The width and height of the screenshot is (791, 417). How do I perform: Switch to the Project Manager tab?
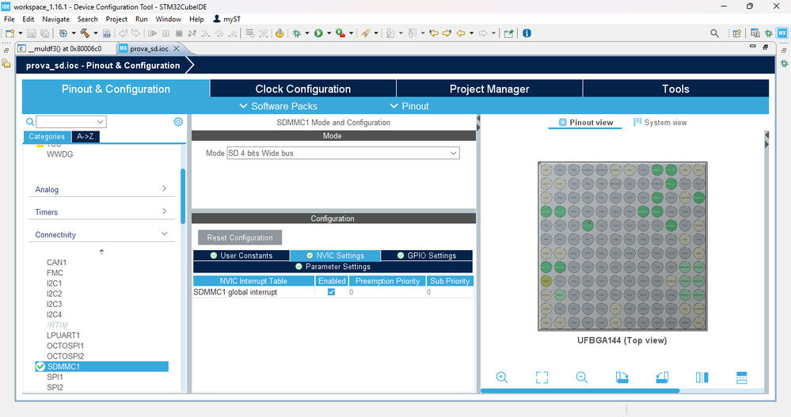[489, 89]
